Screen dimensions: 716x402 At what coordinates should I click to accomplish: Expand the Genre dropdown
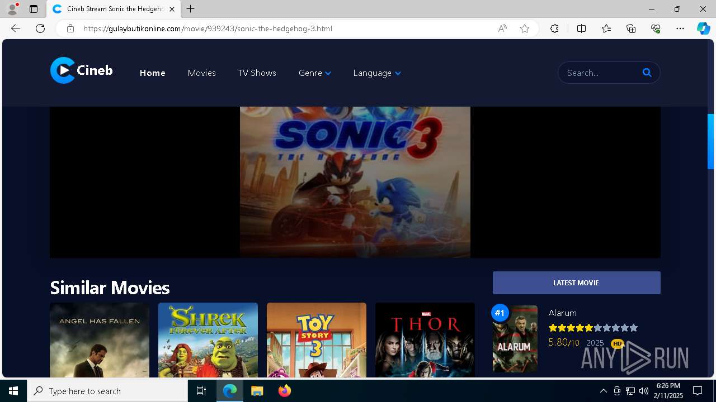click(x=315, y=73)
